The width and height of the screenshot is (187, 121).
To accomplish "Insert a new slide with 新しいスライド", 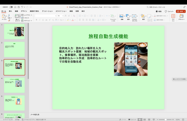I will click(17, 17).
